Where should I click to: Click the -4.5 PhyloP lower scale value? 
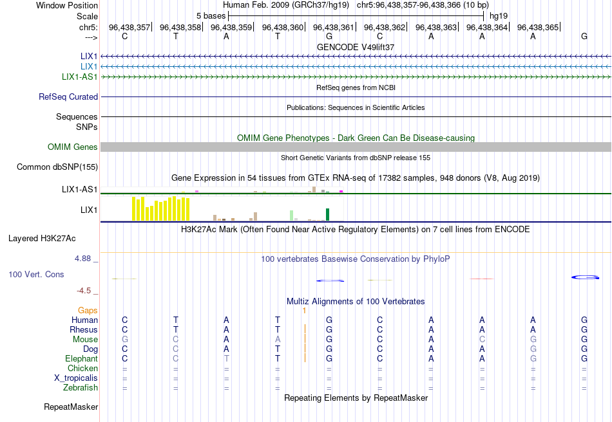click(x=84, y=291)
